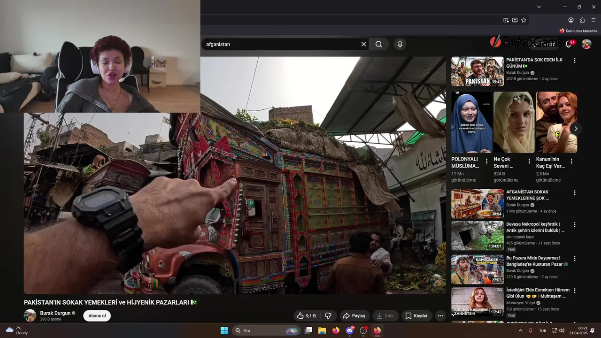The height and width of the screenshot is (338, 601).
Task: Open the Burak Durgun channel name link
Action: (55, 313)
